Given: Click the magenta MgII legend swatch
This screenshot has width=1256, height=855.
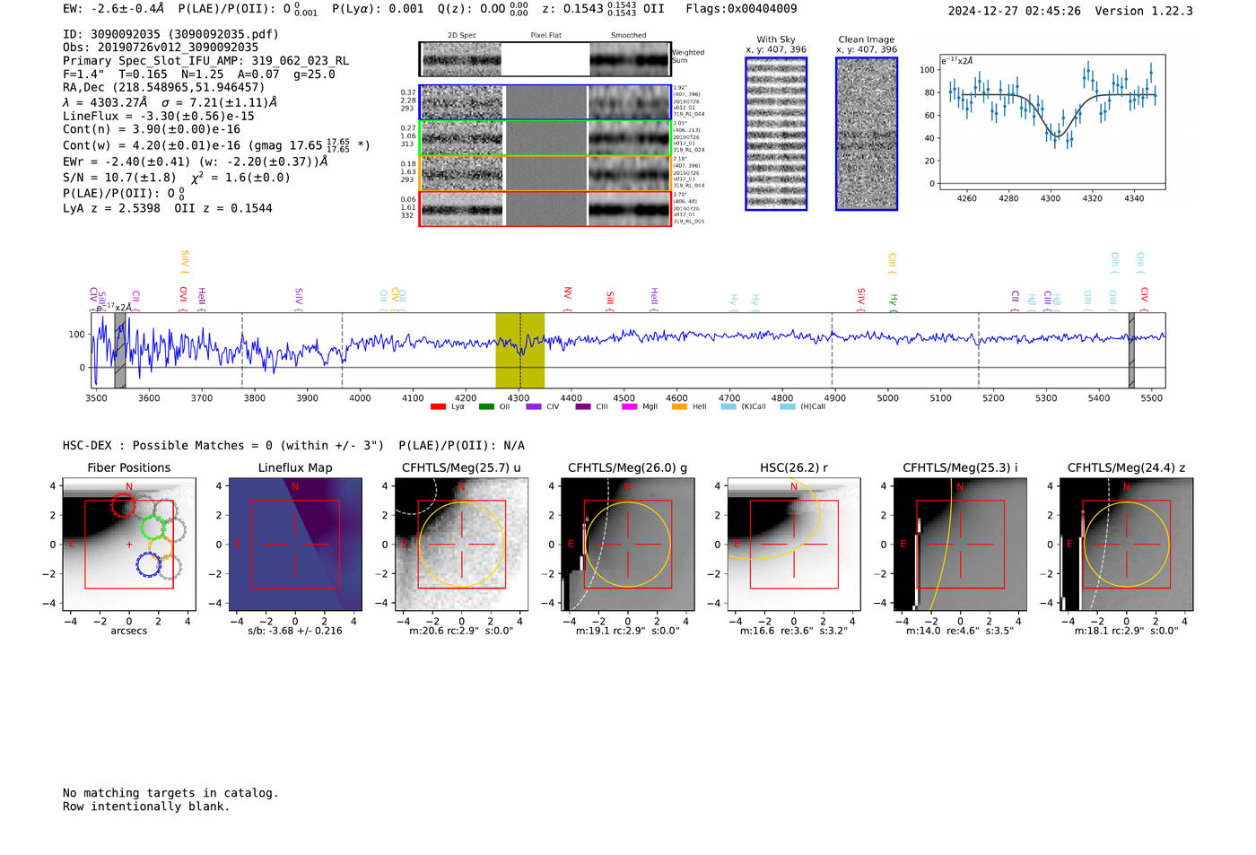Looking at the screenshot, I should (x=630, y=407).
